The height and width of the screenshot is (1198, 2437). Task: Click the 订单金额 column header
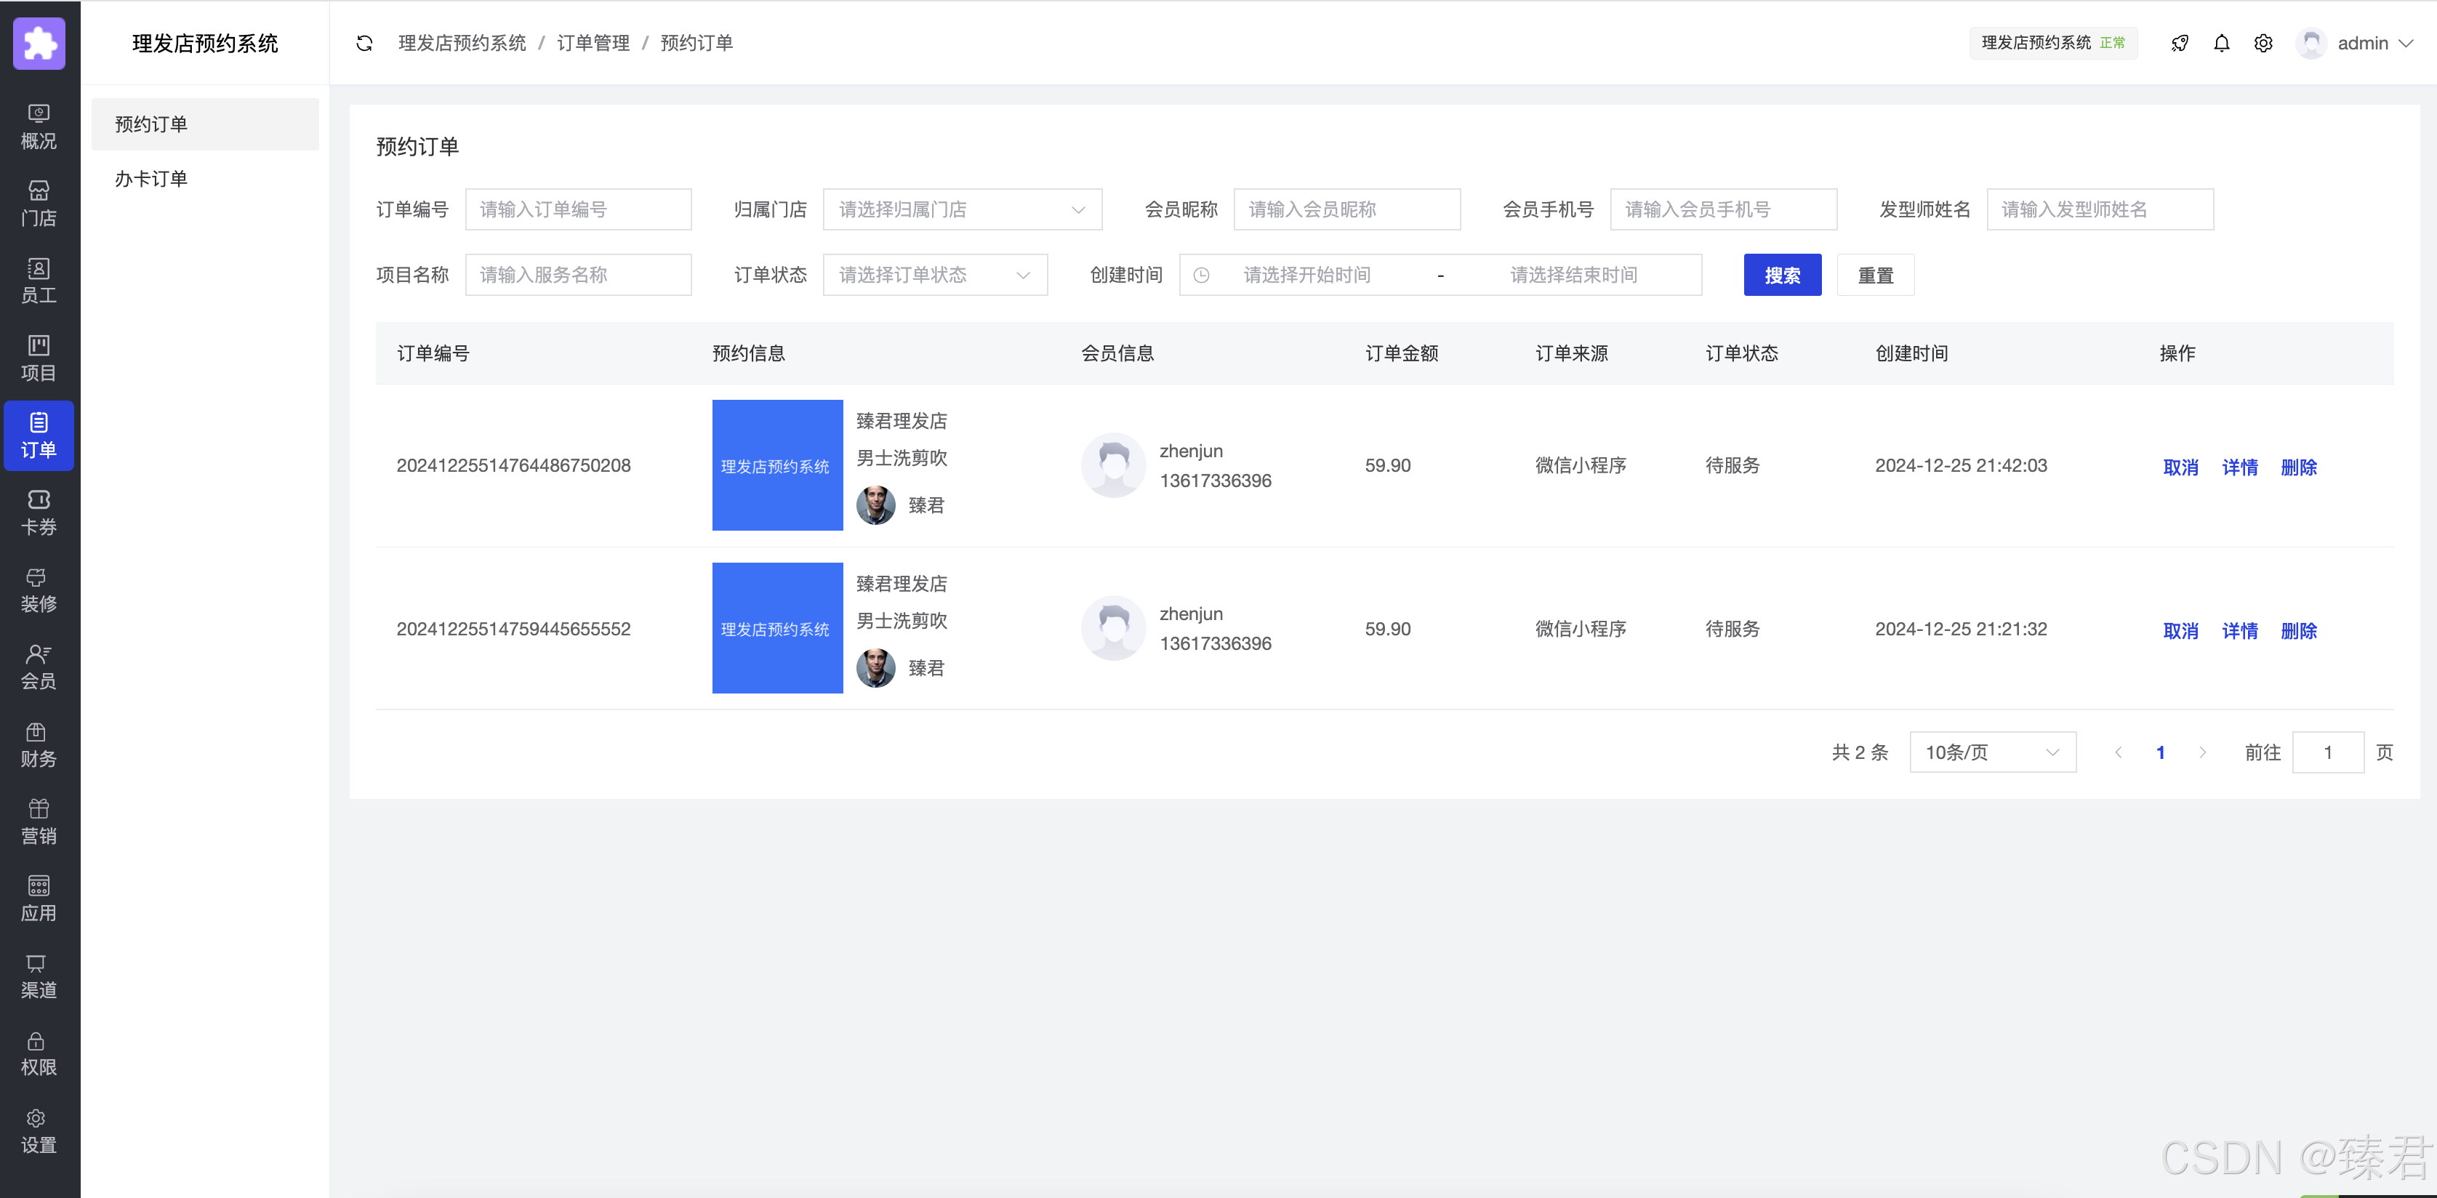1401,353
